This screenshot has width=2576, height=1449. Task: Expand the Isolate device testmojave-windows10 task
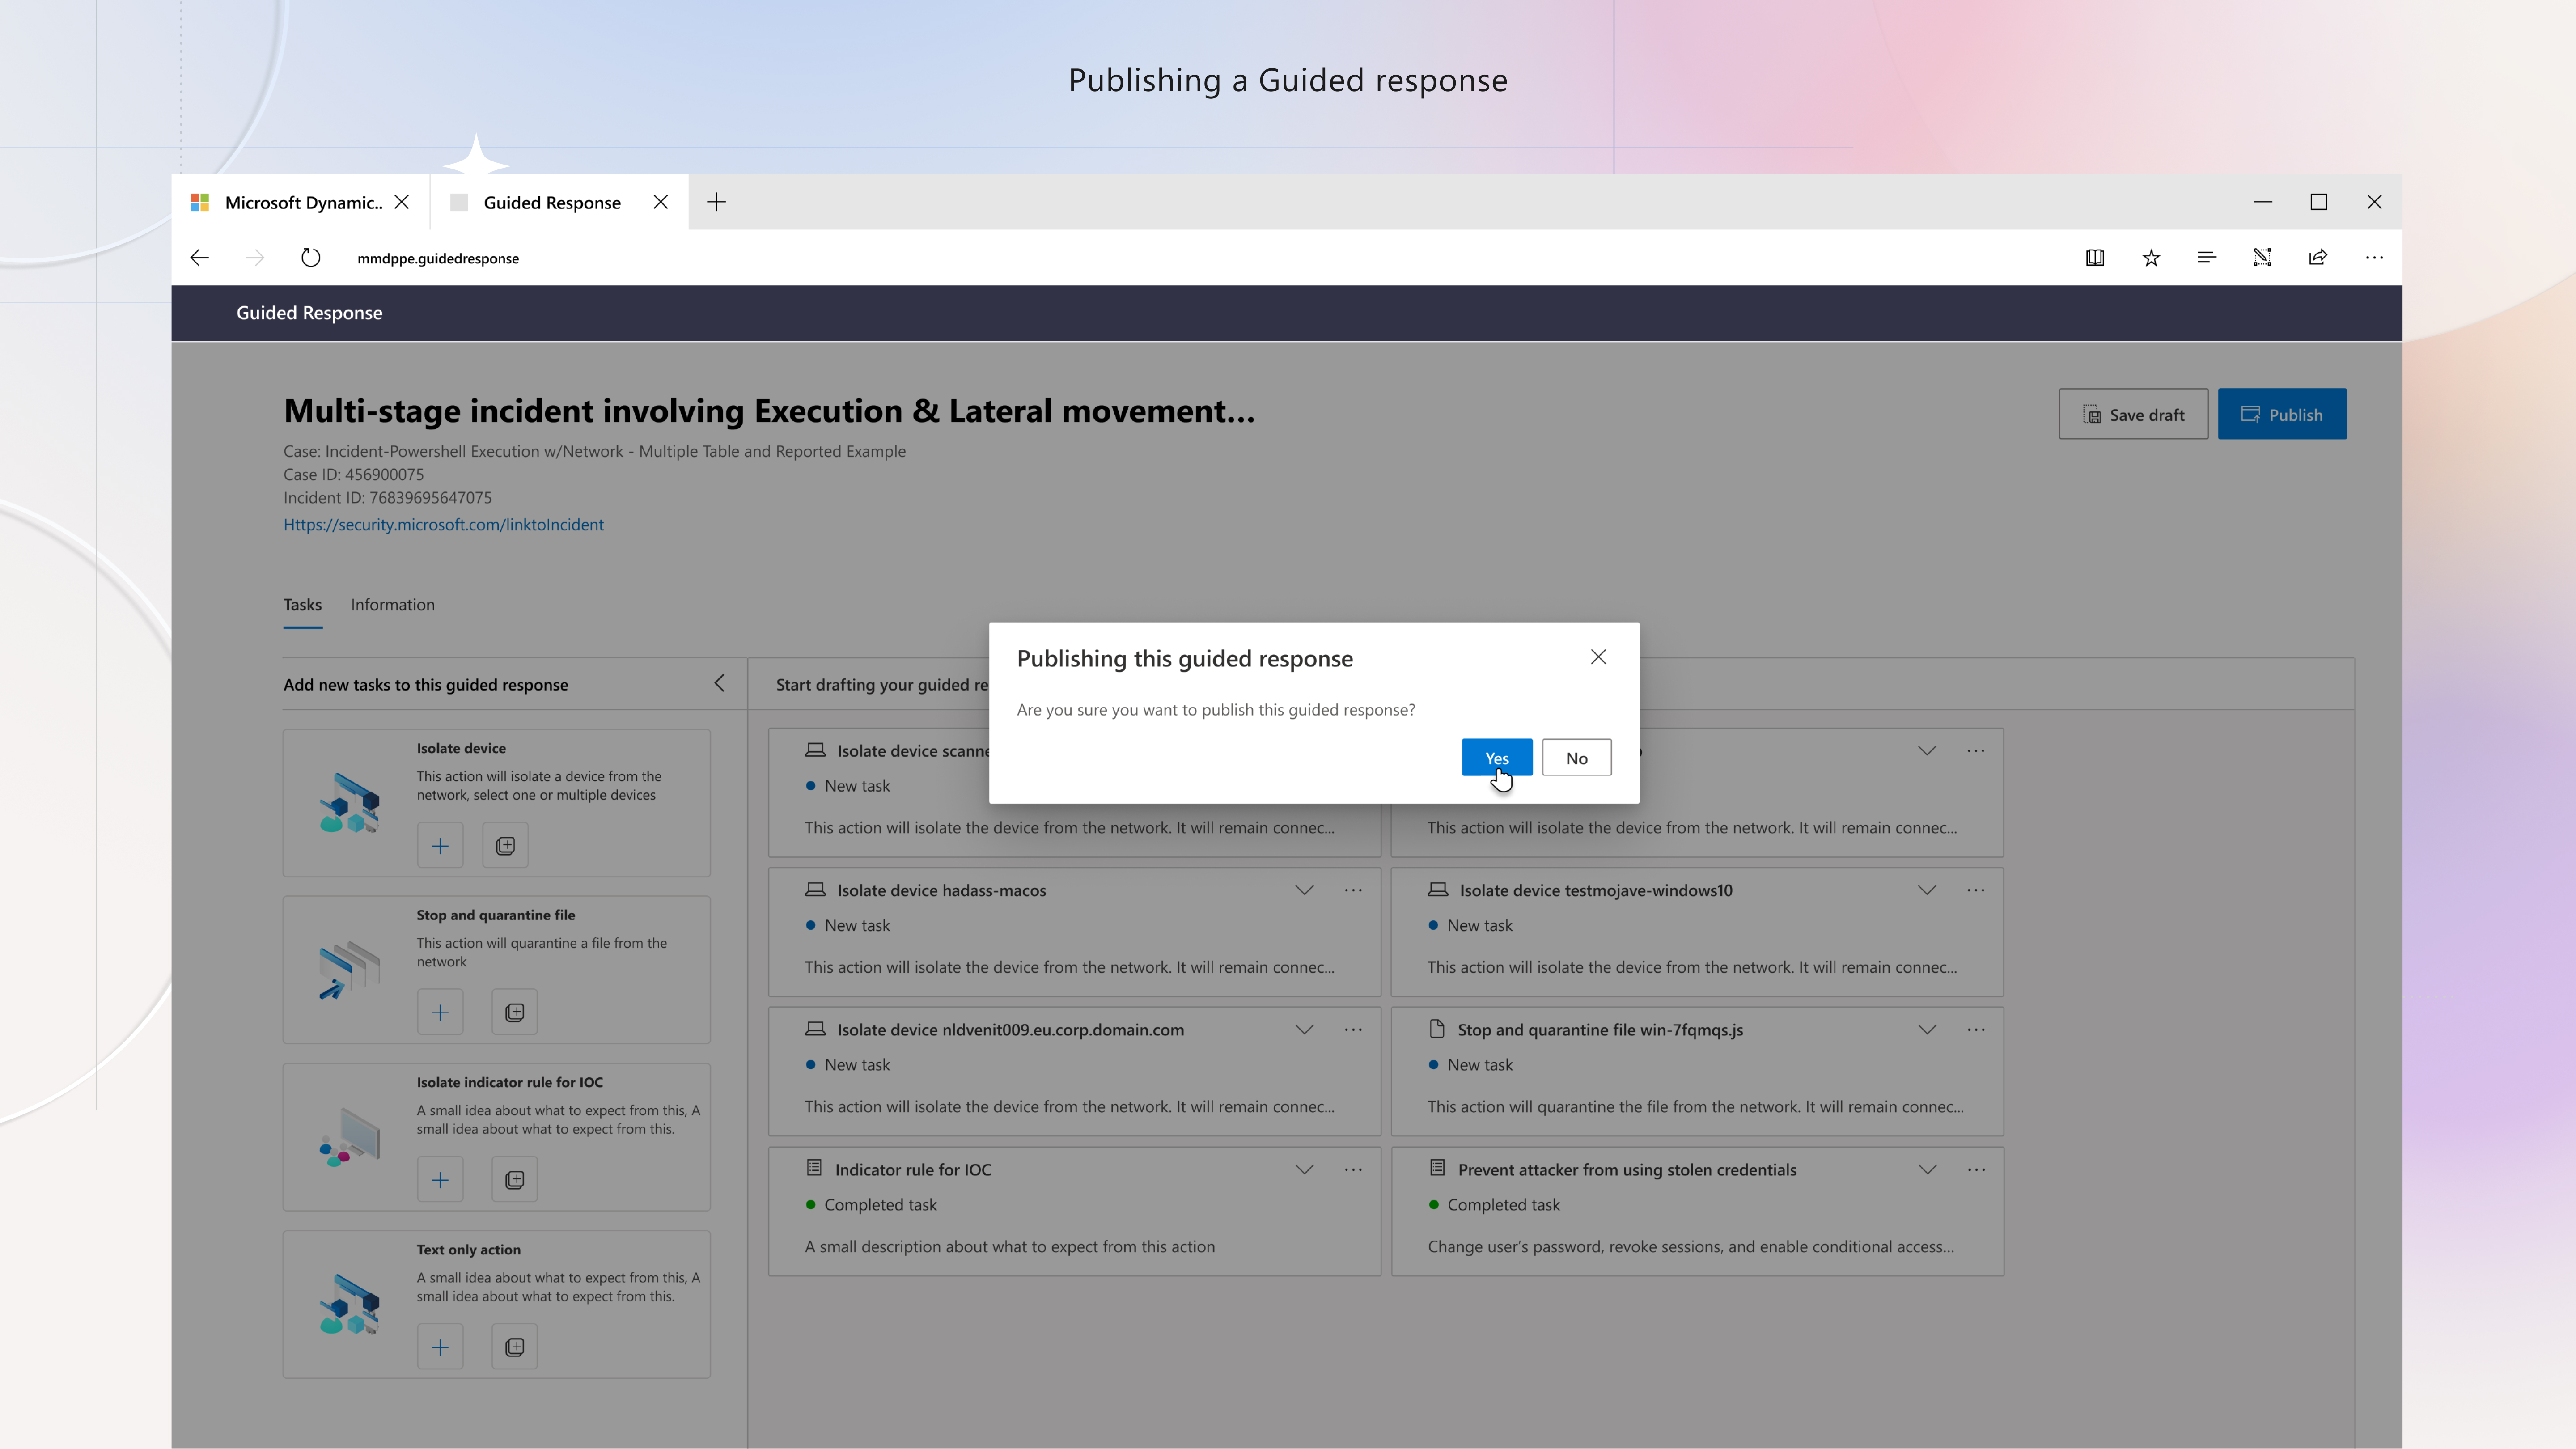pyautogui.click(x=1927, y=890)
